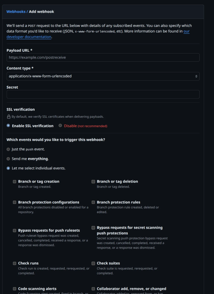This screenshot has width=214, height=294.
Task: Check the Branch or tag creation box
Action: pos(14,181)
